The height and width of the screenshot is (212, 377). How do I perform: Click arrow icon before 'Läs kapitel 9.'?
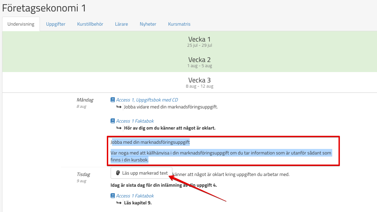click(119, 203)
